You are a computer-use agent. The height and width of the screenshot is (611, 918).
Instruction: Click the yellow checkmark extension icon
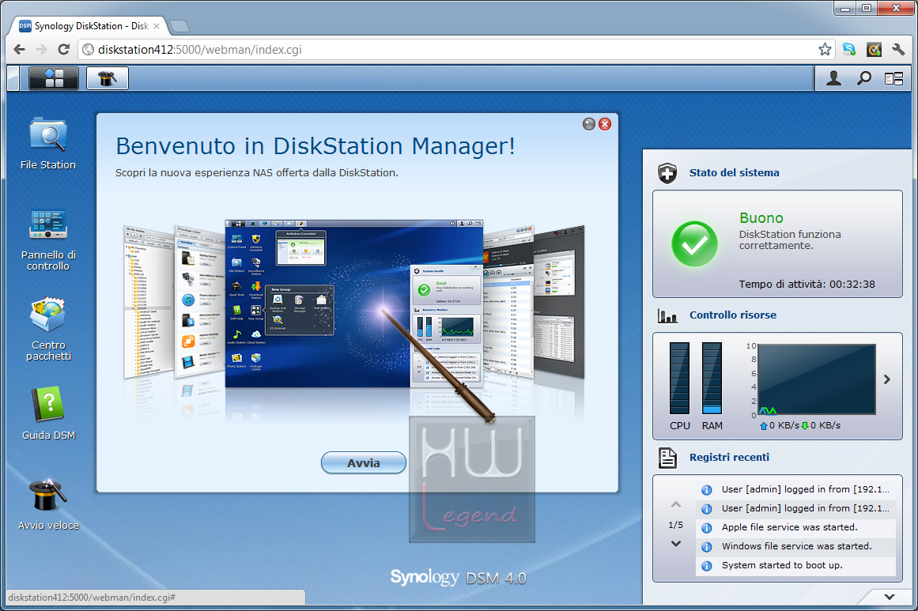coord(874,50)
